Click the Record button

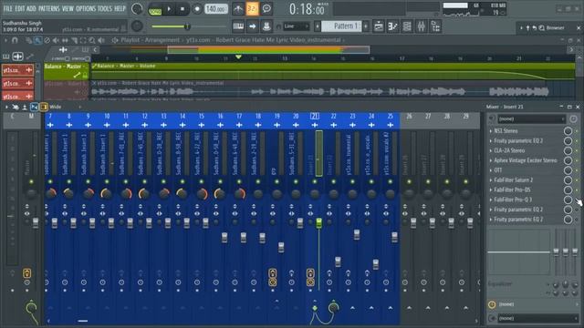[x=197, y=9]
